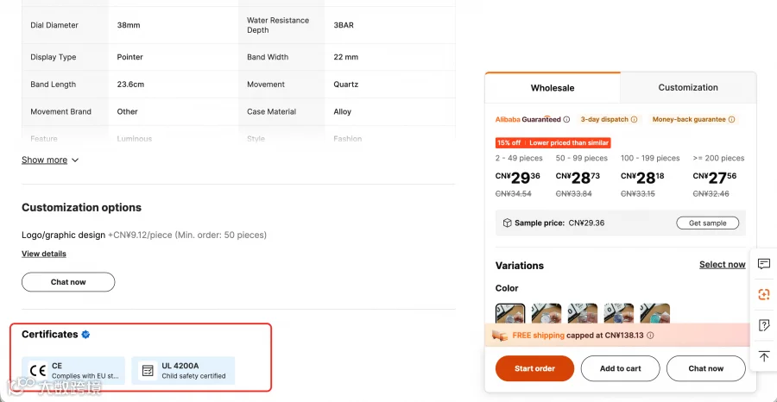Click the image search scan icon
Screen dimensions: 777x402
click(764, 294)
